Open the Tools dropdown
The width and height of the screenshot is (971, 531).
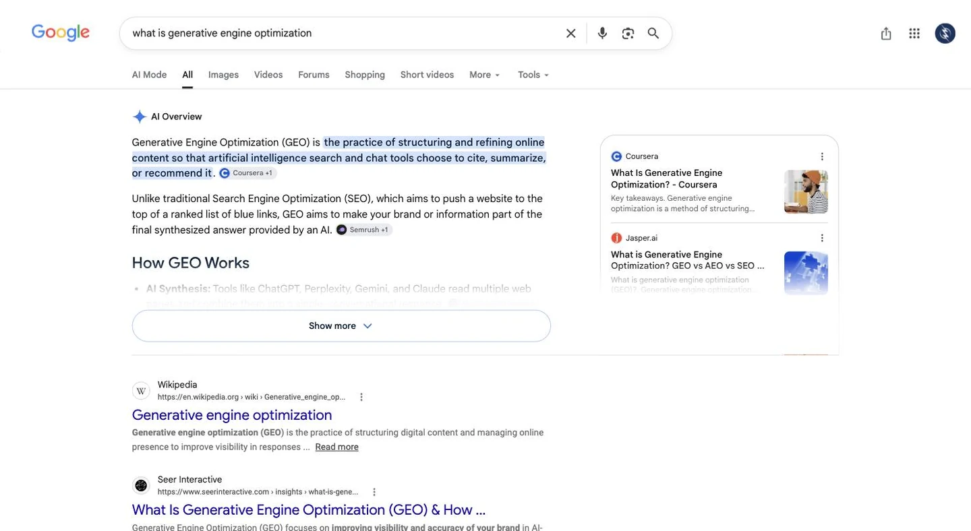tap(533, 75)
